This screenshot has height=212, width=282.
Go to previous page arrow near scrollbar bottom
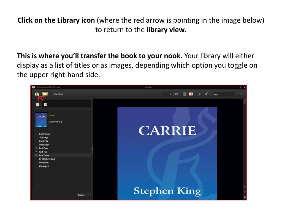[245, 192]
